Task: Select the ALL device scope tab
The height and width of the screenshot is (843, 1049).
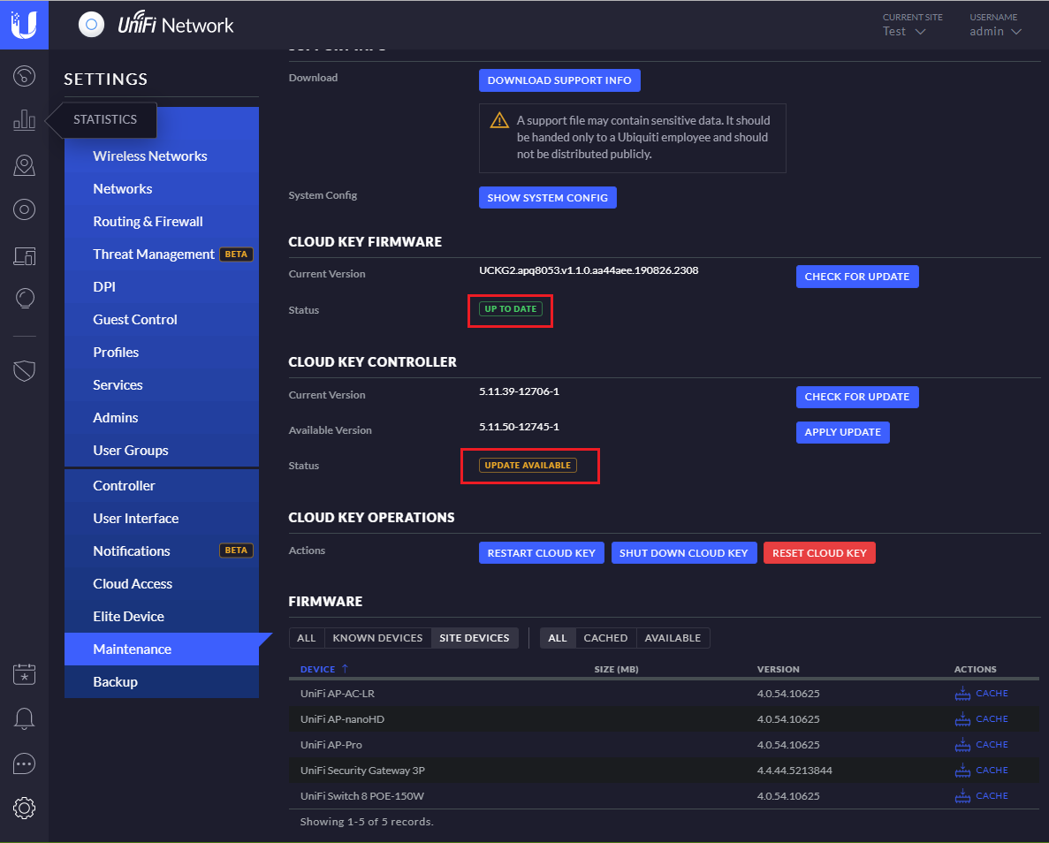Action: coord(307,638)
